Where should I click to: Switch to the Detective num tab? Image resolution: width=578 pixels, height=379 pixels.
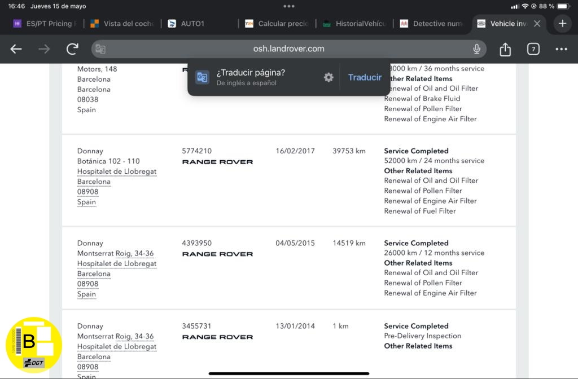[x=431, y=24]
